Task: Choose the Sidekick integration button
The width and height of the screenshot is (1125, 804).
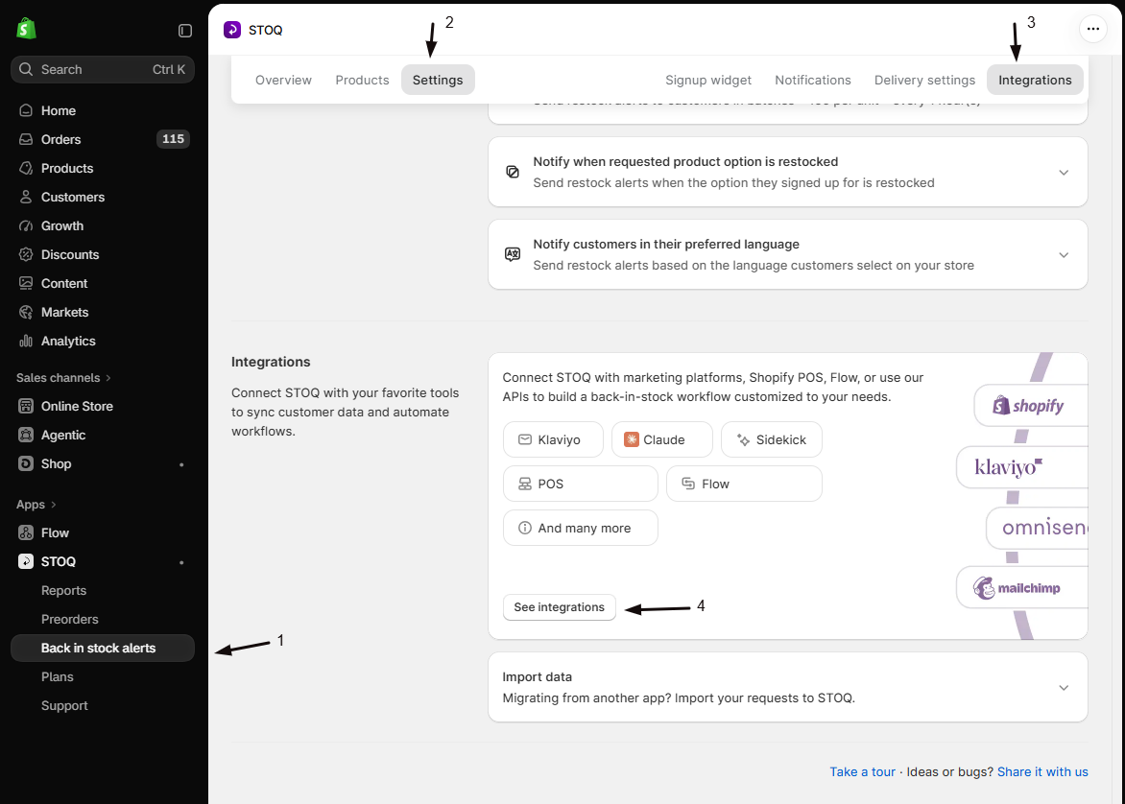Action: coord(772,439)
